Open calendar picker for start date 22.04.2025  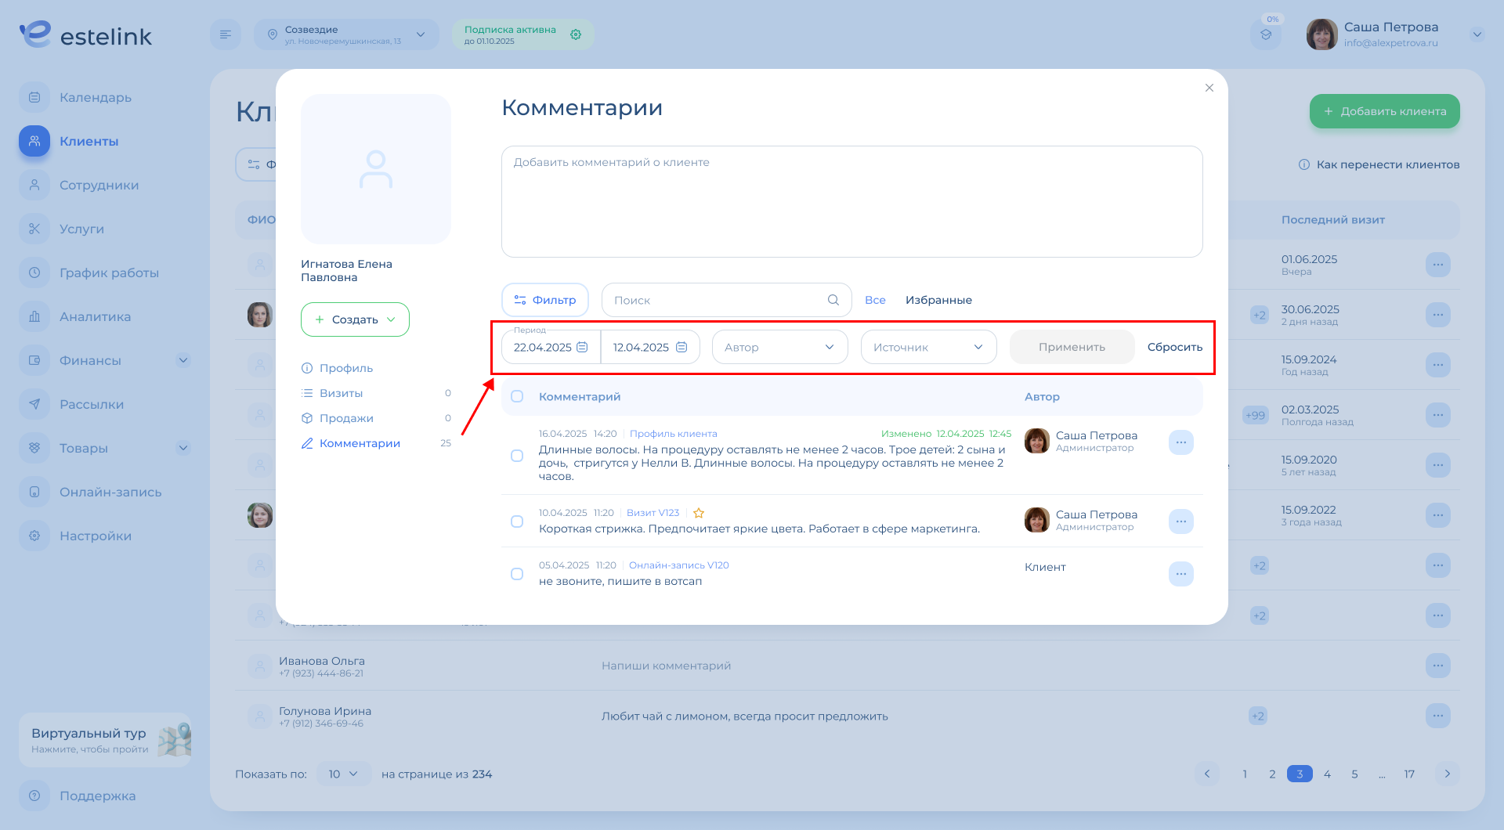pos(582,347)
